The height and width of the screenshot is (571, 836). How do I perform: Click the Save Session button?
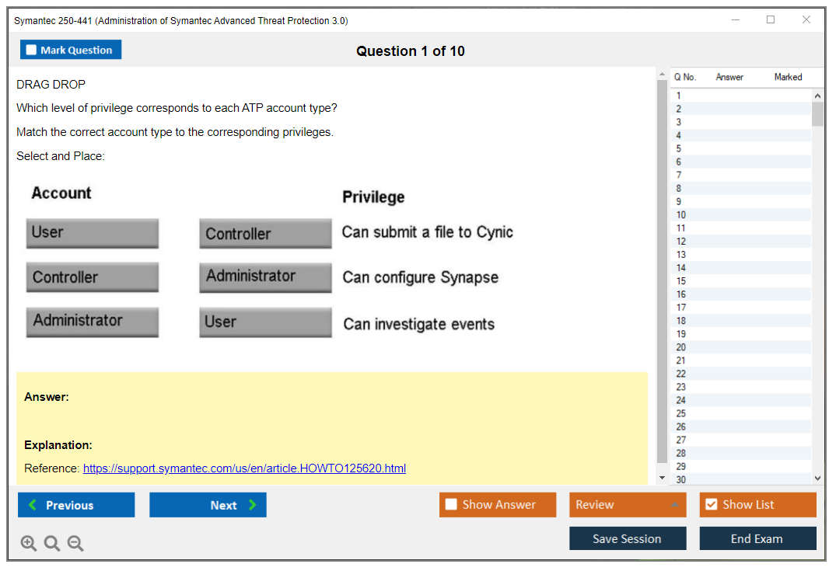pyautogui.click(x=627, y=538)
